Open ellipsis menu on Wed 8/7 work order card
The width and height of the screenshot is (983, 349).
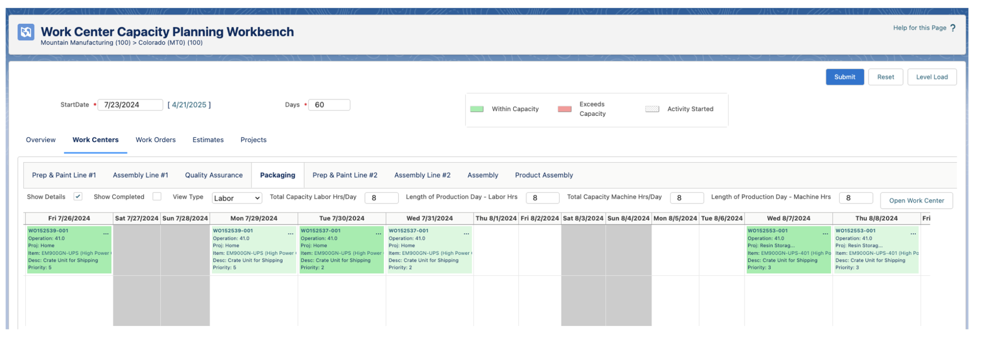pos(825,234)
